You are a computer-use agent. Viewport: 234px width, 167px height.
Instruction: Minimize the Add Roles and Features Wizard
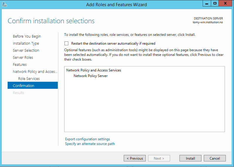(207, 4)
